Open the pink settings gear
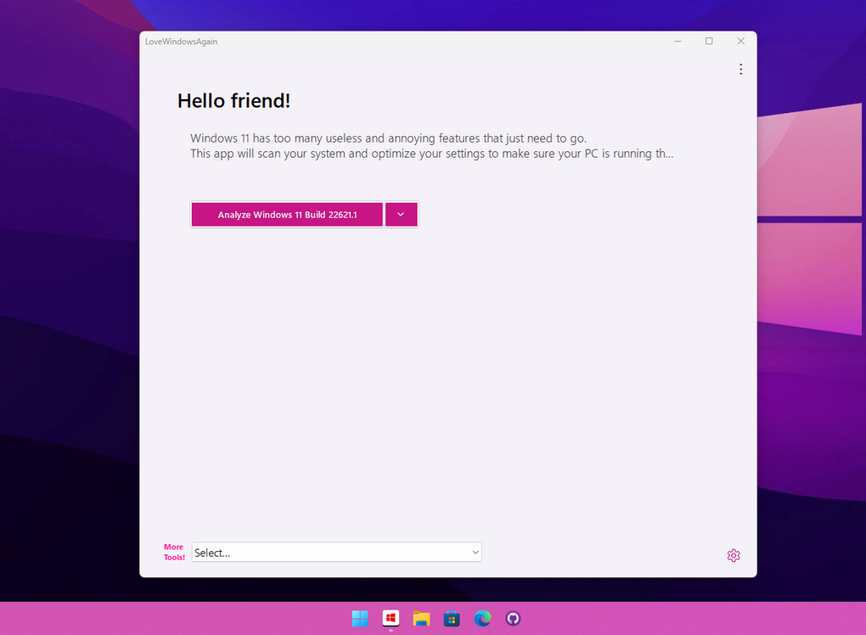866x635 pixels. 734,555
